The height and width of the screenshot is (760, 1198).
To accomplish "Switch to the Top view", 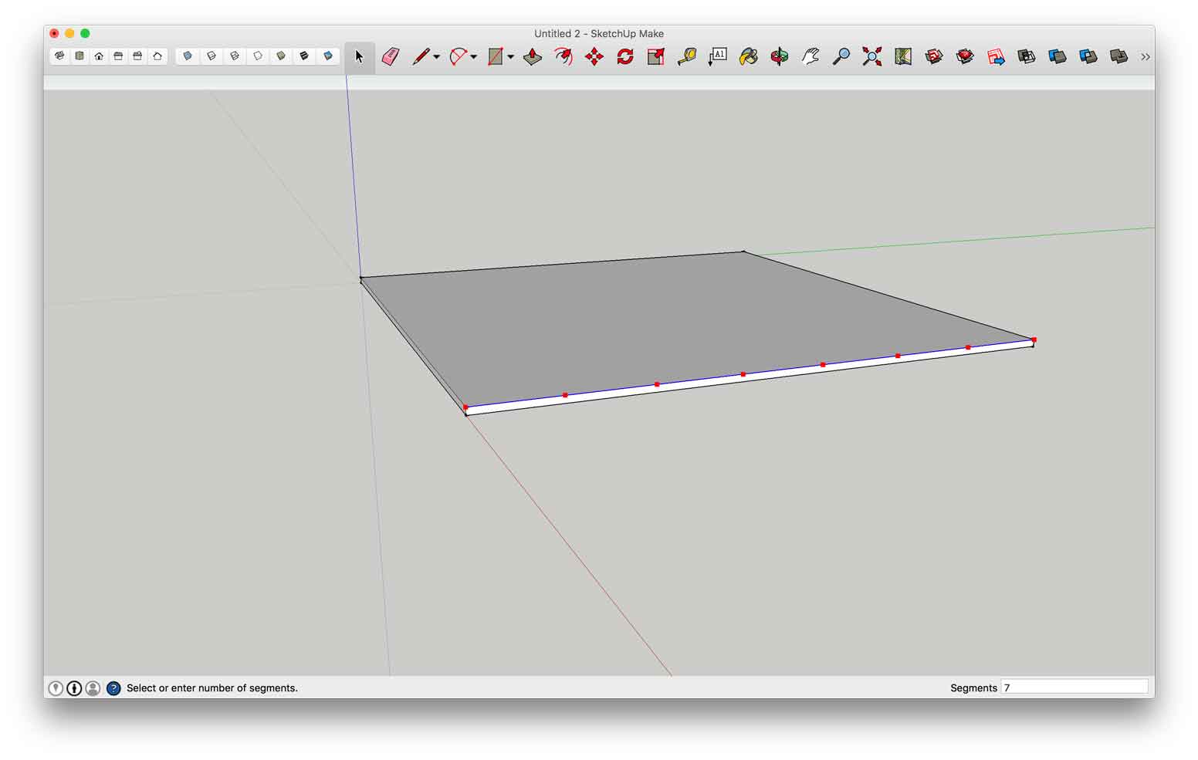I will pyautogui.click(x=80, y=56).
